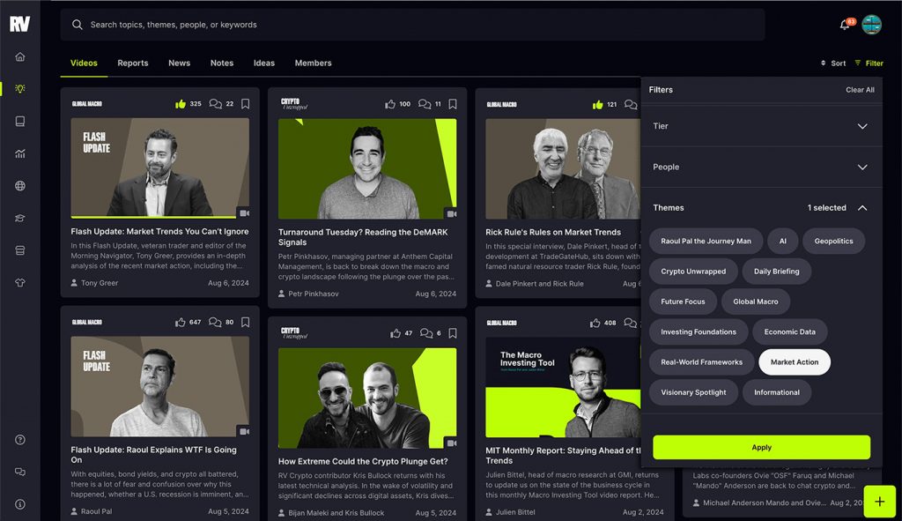The image size is (902, 521).
Task: Click the Home icon in the sidebar
Action: coord(20,57)
